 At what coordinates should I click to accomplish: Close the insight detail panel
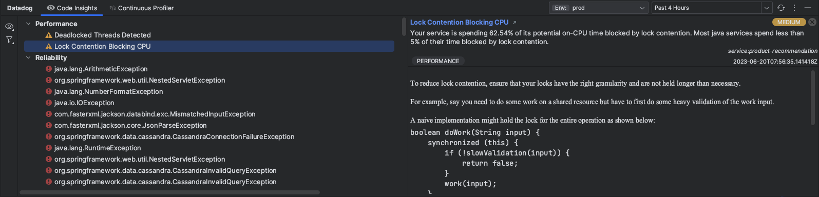812,22
